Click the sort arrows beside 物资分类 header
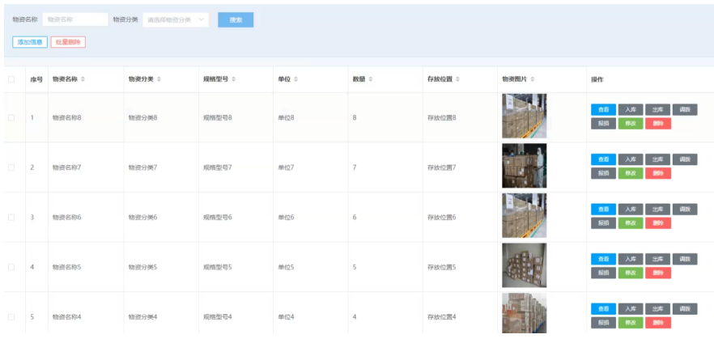Screen dimensions: 714x343 (x=159, y=79)
